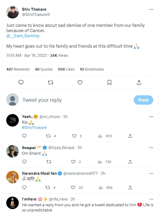166x219 pixels.
Task: View the 906 Likes list
Action: pyautogui.click(x=66, y=69)
